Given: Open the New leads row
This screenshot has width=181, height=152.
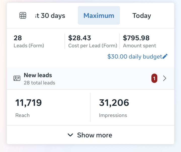Looking at the screenshot, I should 90,78.
